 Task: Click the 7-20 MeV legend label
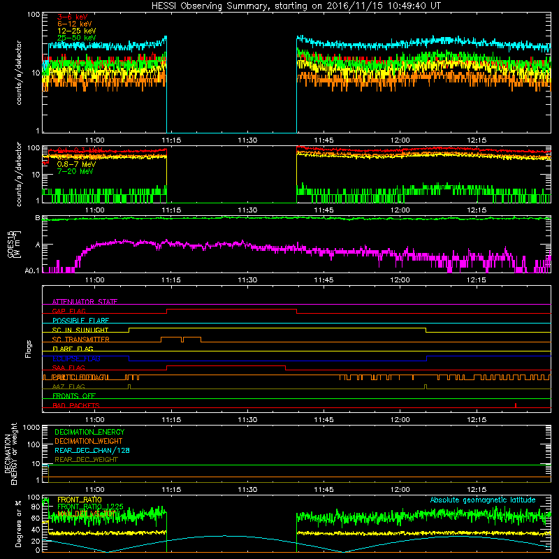click(x=75, y=171)
